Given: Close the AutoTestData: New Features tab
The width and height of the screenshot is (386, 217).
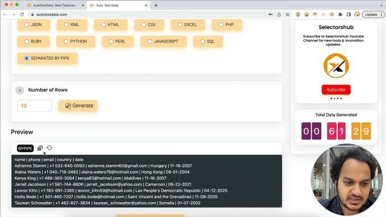Looking at the screenshot, I should (83, 5).
